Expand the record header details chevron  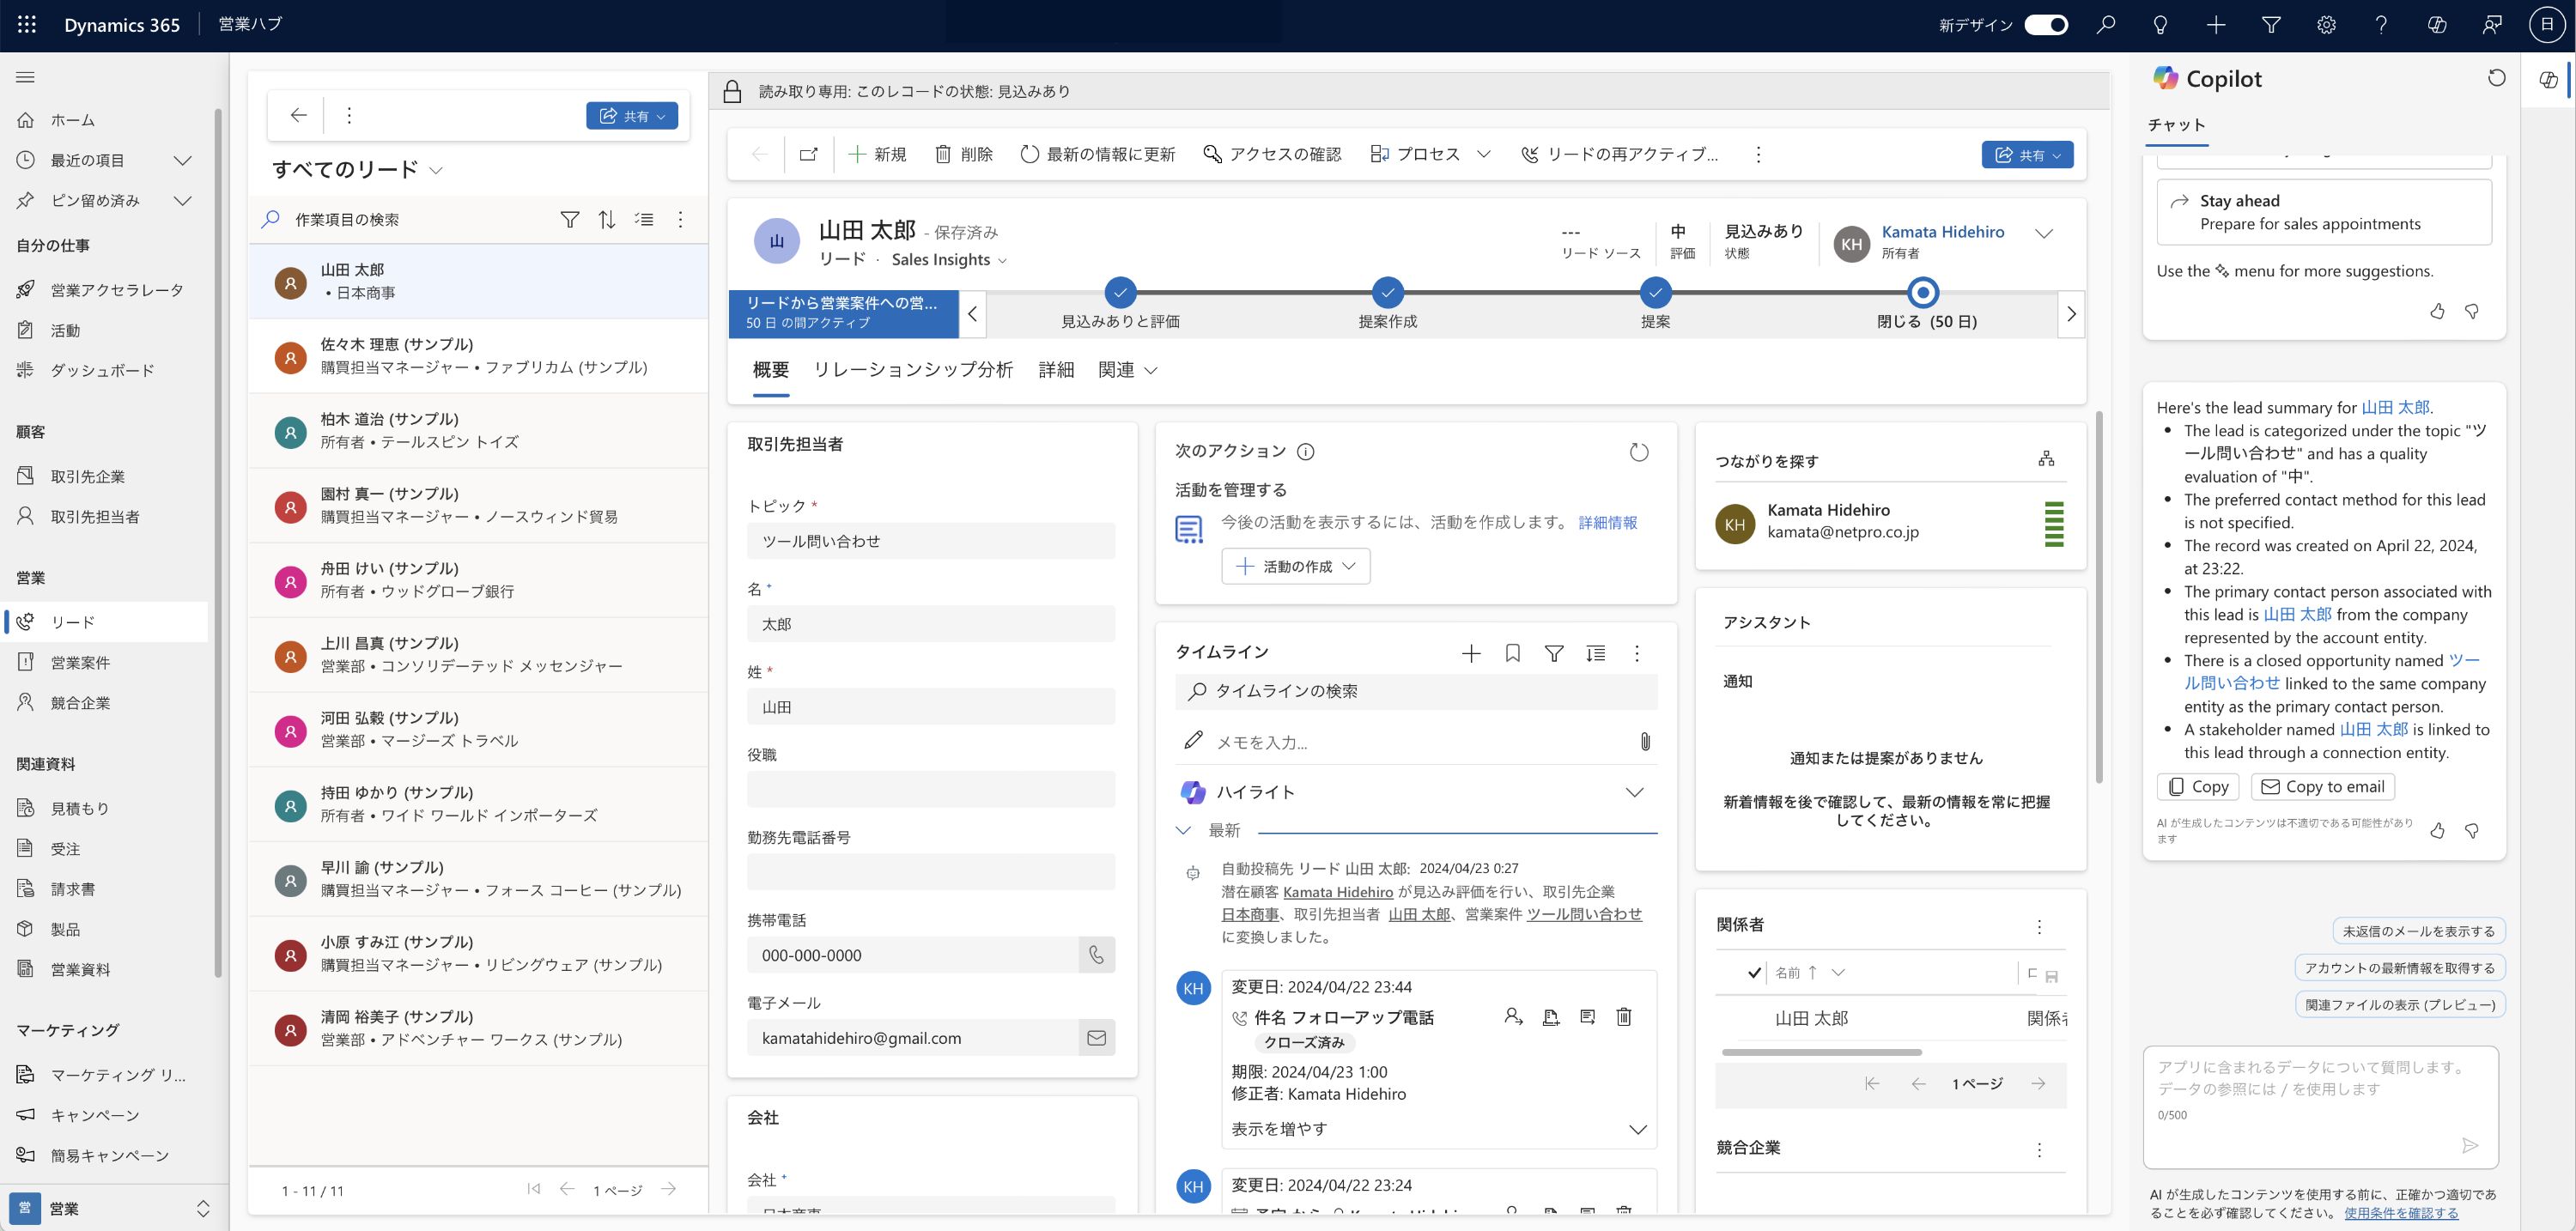click(x=2043, y=233)
